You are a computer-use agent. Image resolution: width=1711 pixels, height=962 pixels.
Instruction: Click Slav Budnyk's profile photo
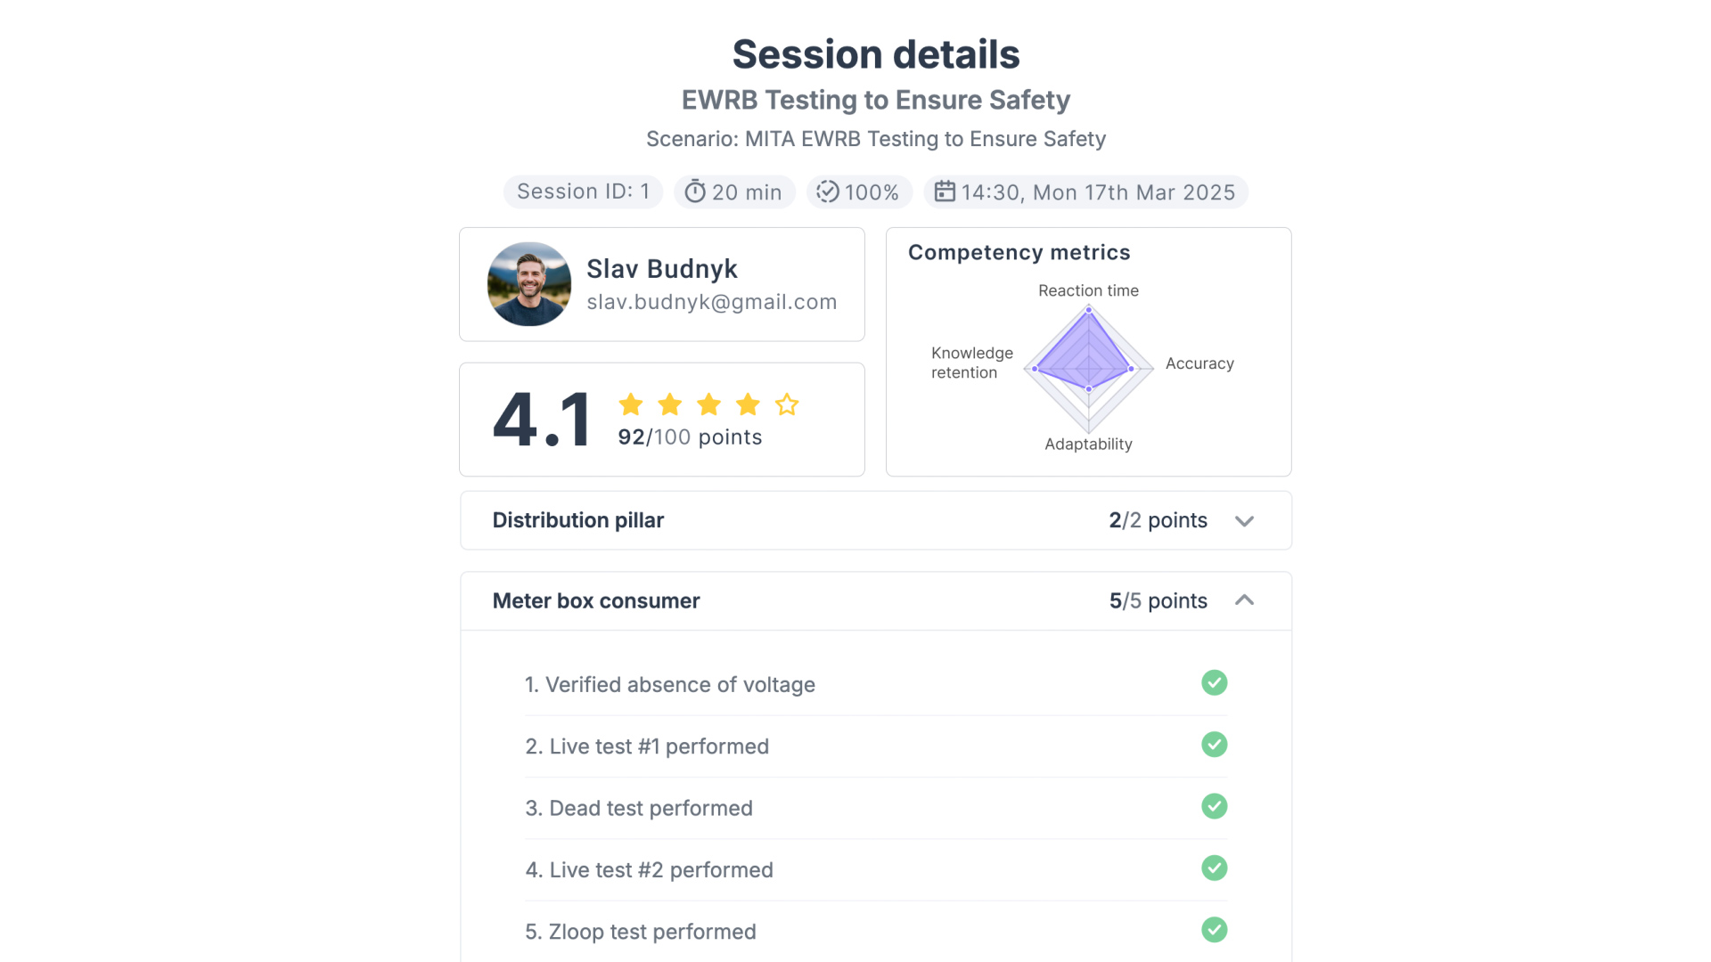point(529,284)
